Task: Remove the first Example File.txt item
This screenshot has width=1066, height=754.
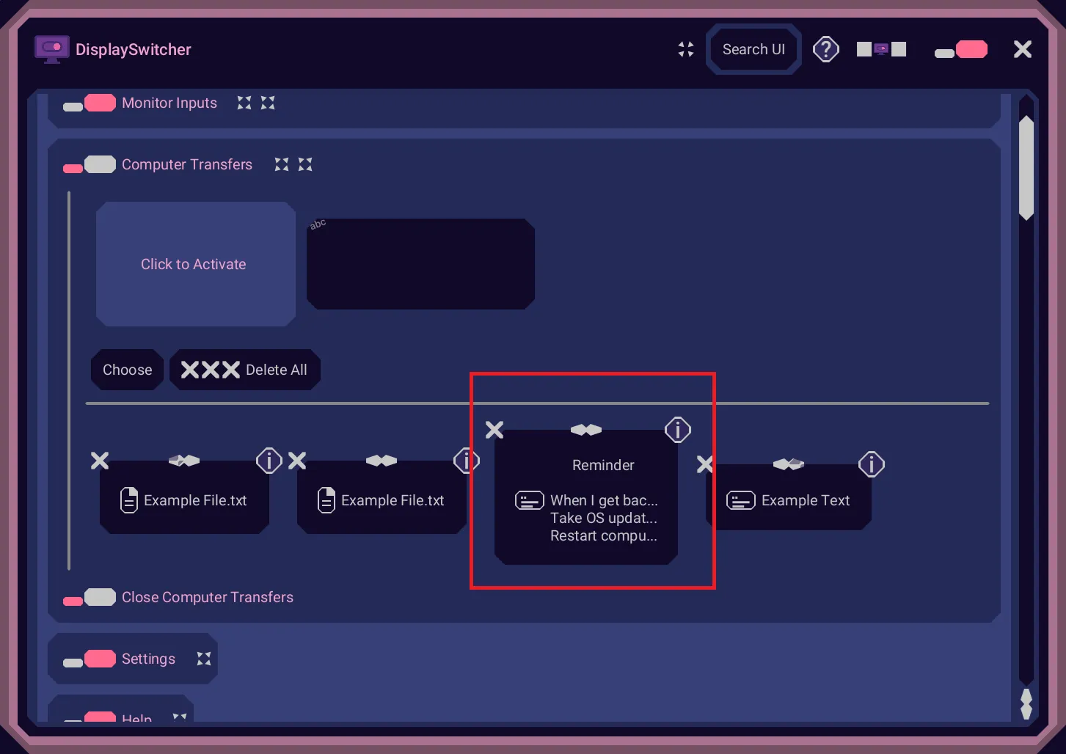Action: pyautogui.click(x=100, y=461)
